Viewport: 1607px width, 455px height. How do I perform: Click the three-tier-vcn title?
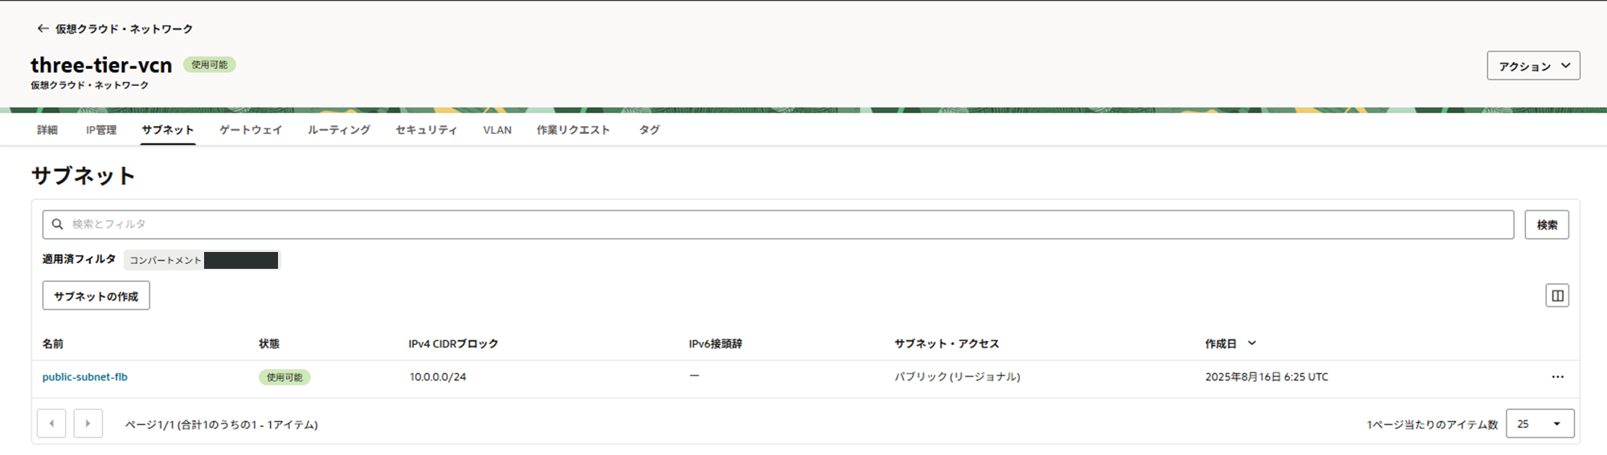[101, 65]
